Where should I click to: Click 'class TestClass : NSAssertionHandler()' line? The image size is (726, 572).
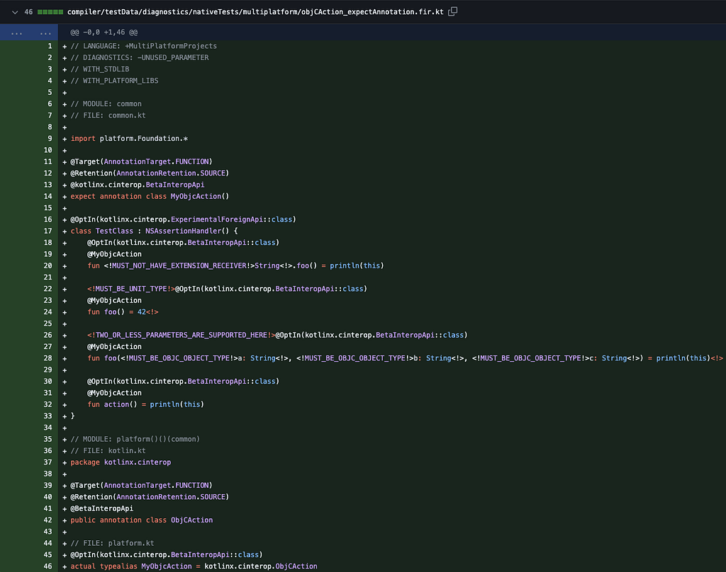point(154,231)
